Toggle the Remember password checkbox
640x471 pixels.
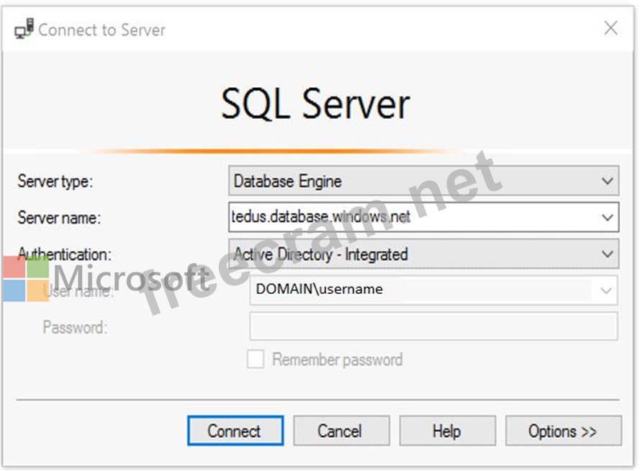(x=256, y=359)
